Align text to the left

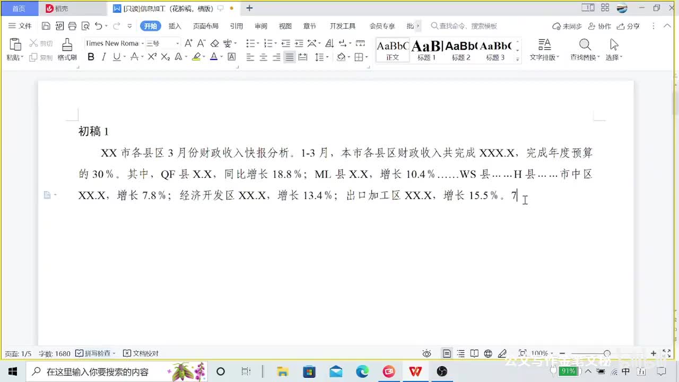click(x=250, y=57)
